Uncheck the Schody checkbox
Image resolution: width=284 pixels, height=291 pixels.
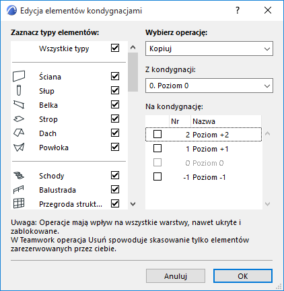(x=115, y=175)
